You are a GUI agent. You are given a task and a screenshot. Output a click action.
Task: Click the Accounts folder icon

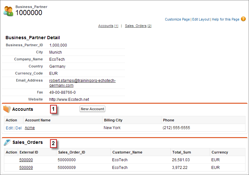tap(7, 109)
